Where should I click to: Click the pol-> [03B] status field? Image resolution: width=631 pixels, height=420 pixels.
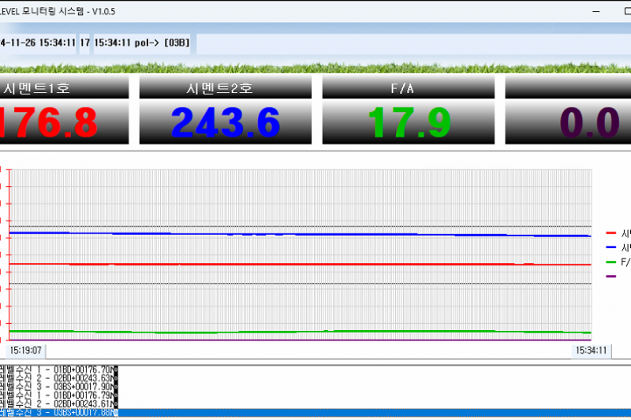tap(143, 43)
